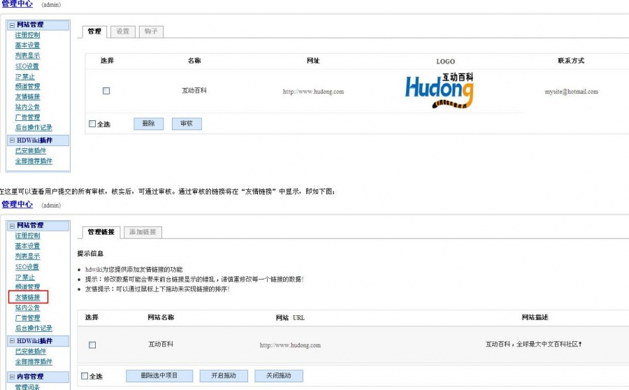Click the 提示信息 heading

pyautogui.click(x=90, y=254)
